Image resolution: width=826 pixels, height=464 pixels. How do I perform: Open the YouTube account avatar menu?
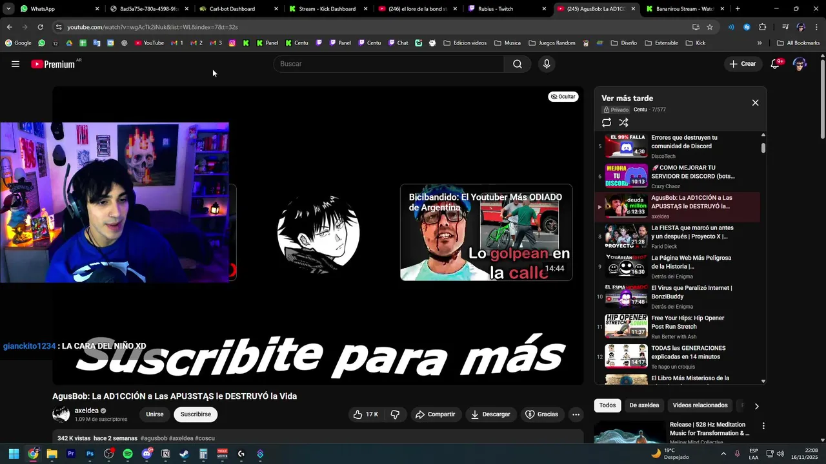pos(800,64)
